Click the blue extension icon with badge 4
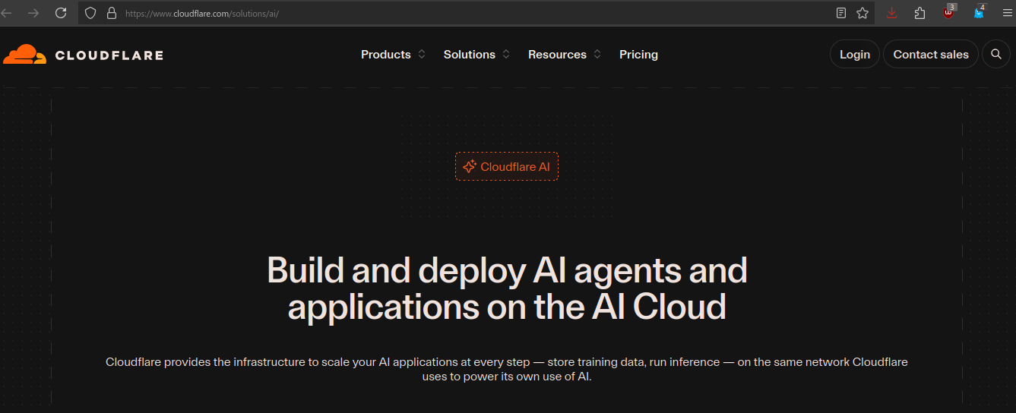The image size is (1016, 413). click(980, 12)
